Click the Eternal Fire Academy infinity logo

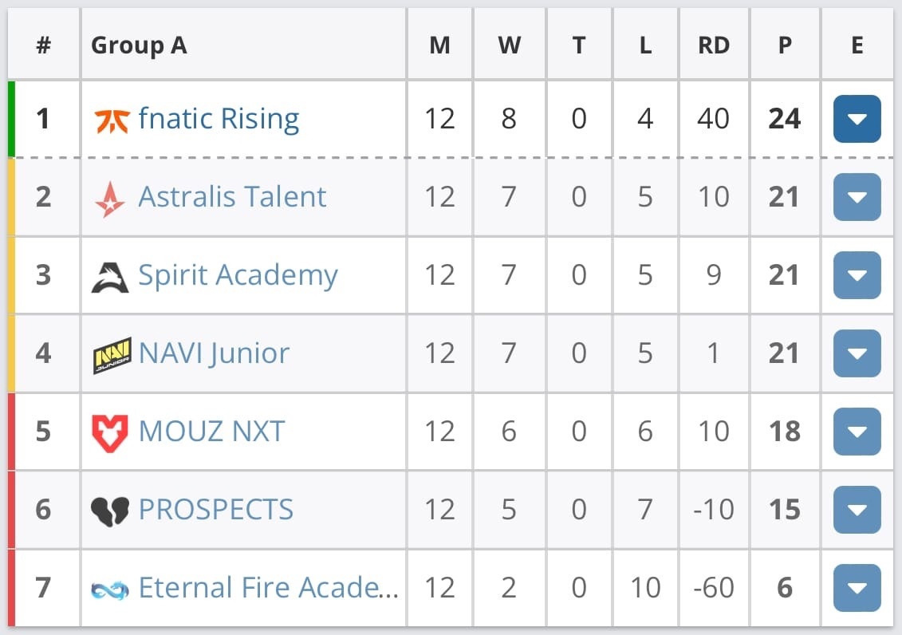pos(110,590)
